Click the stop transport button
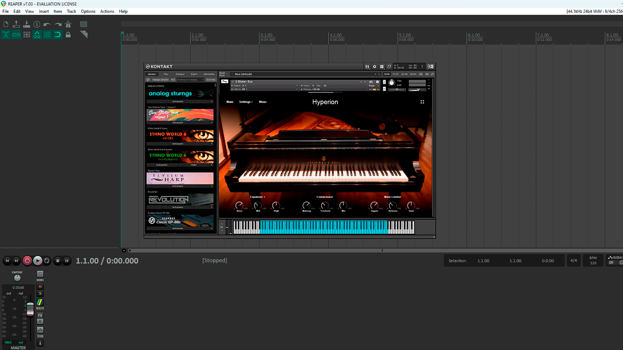Screen dimensions: 623x350 [x=57, y=261]
